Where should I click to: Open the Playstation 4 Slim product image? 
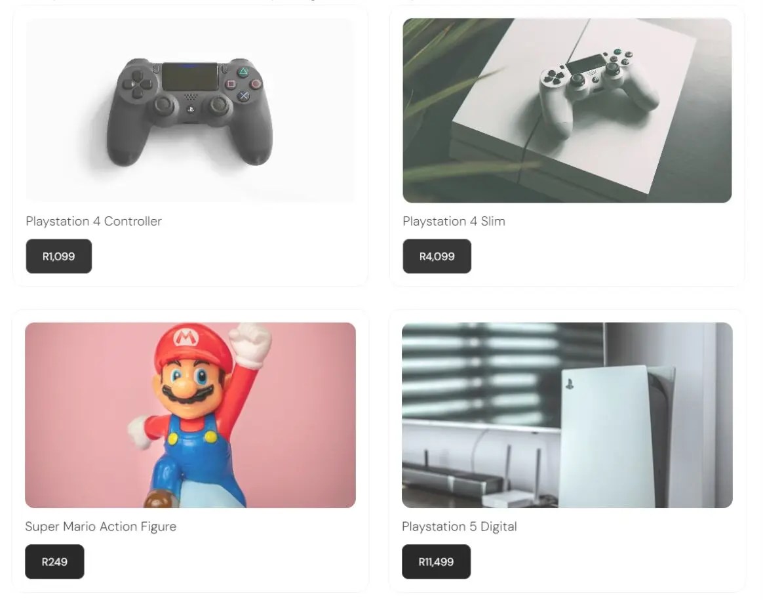[x=567, y=110]
